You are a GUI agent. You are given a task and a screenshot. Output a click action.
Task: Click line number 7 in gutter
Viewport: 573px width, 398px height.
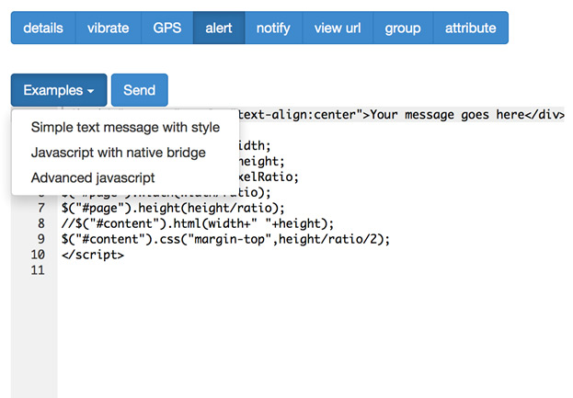[41, 208]
